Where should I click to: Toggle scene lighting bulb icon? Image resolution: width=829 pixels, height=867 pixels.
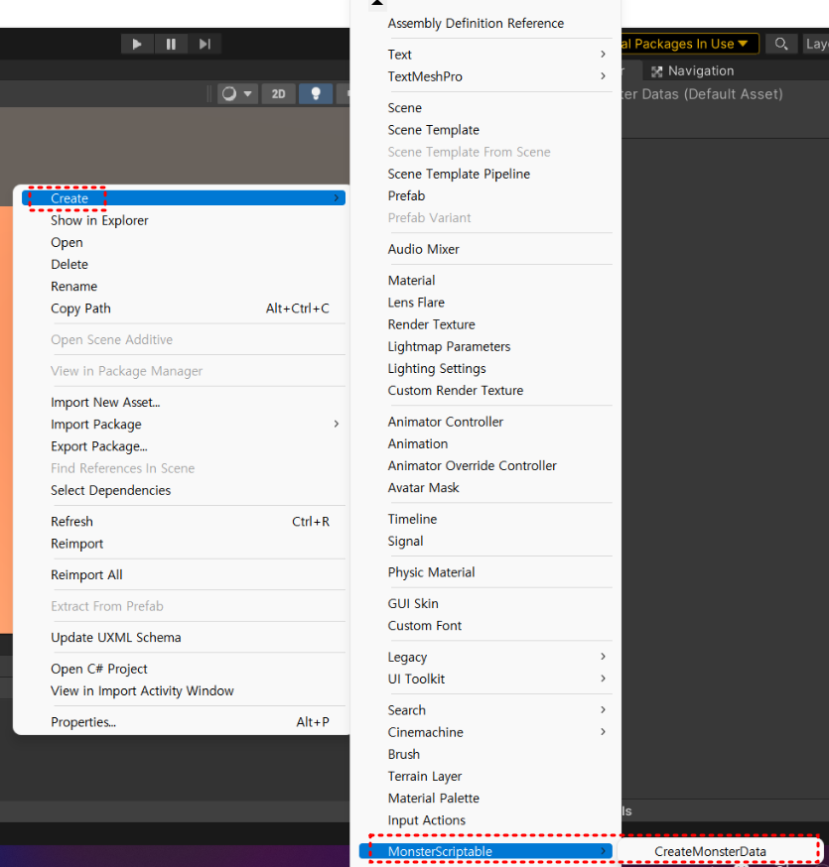click(316, 94)
